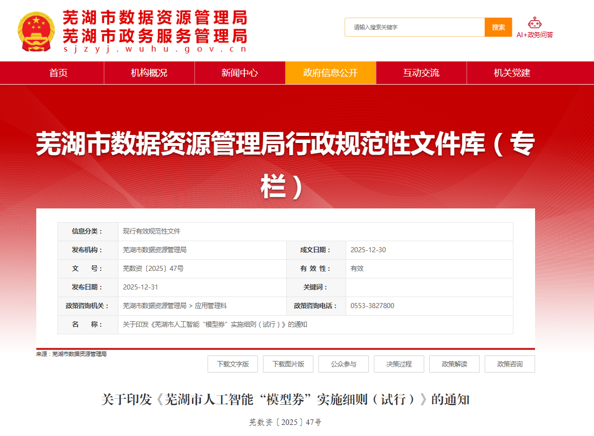The image size is (594, 436).
Task: Click 芜湖市数据资源管理局 > 应用管理科 value
Action: 175,306
